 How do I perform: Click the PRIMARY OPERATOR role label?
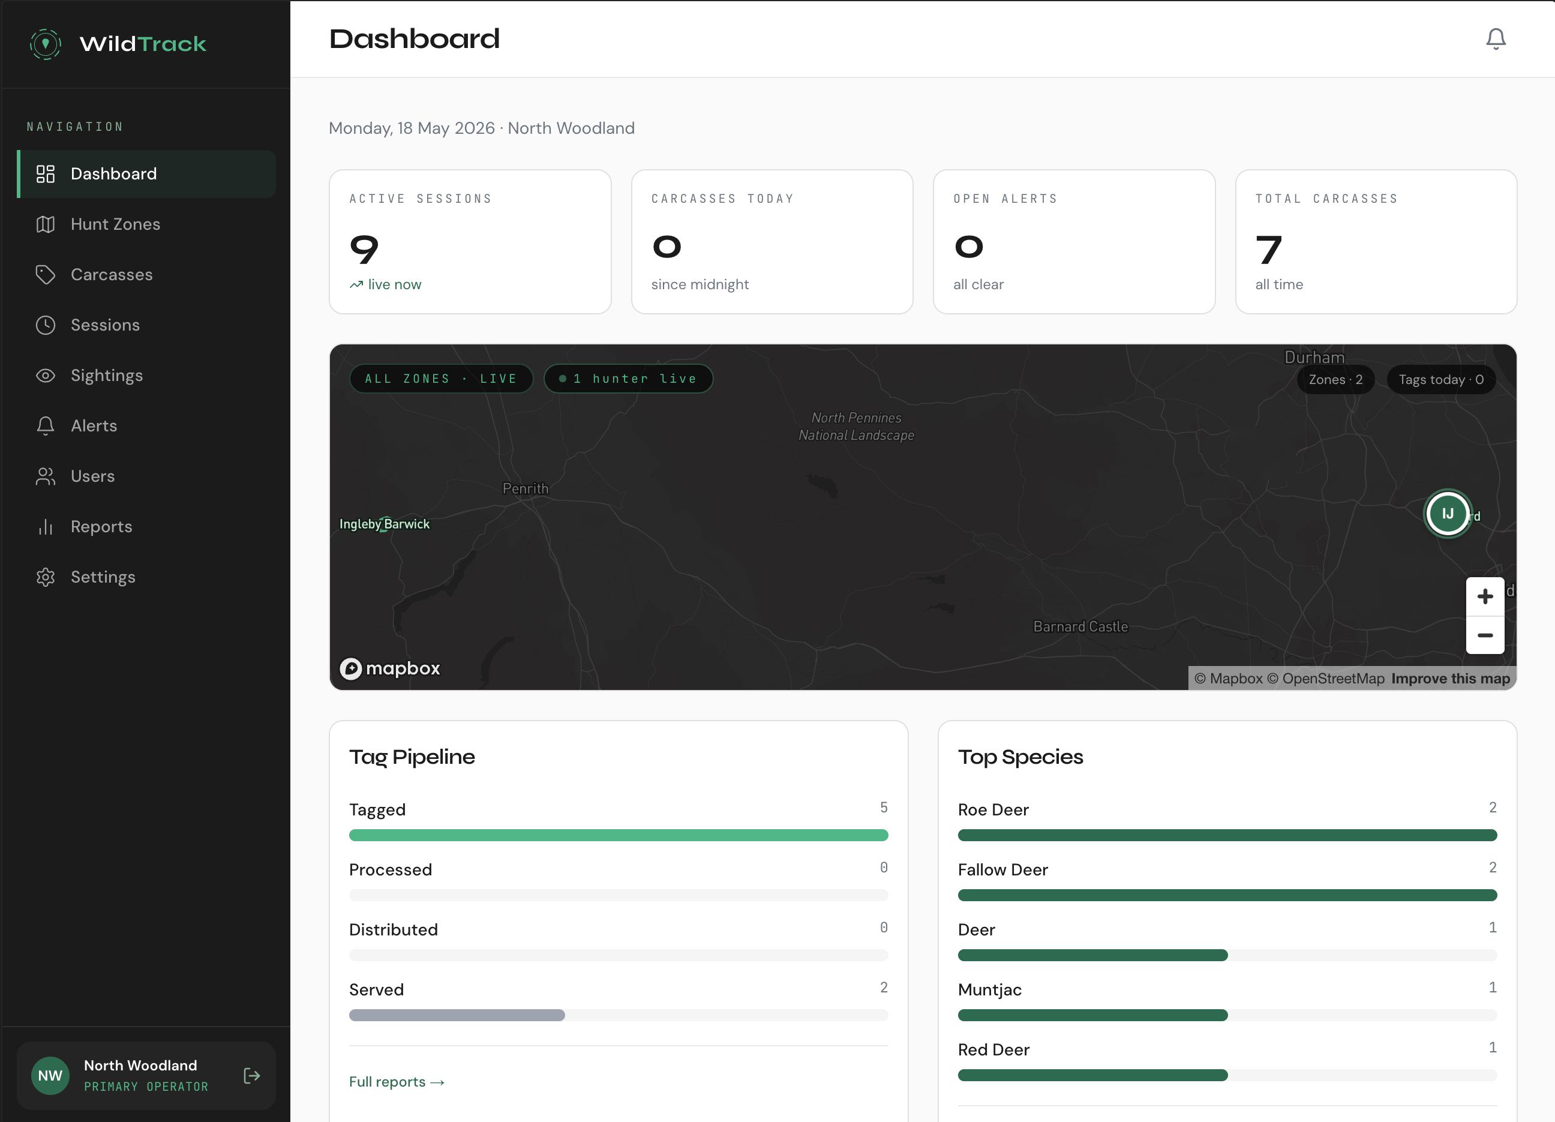[146, 1087]
